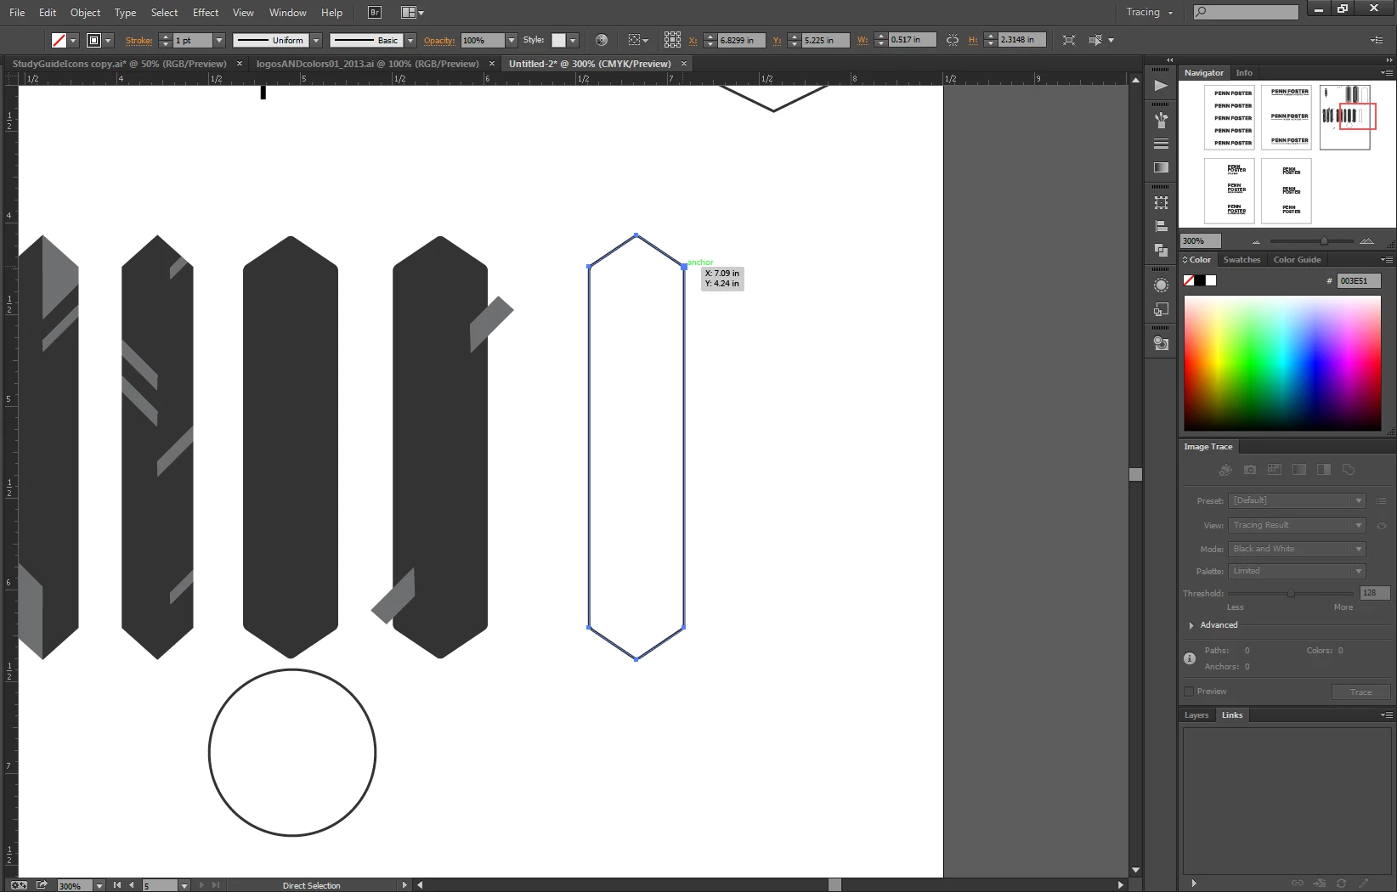Toggle the Color panel expand/collapse arrows

coord(1185,260)
